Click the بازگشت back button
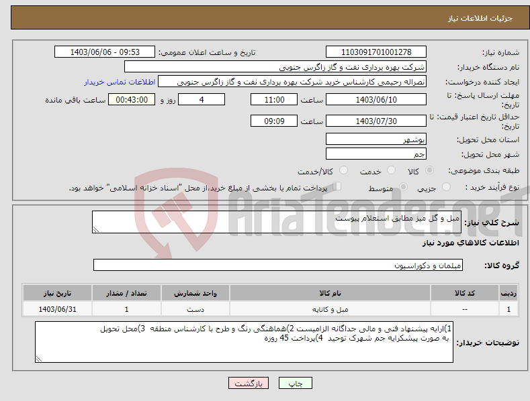Image resolution: width=530 pixels, height=401 pixels. (x=249, y=383)
